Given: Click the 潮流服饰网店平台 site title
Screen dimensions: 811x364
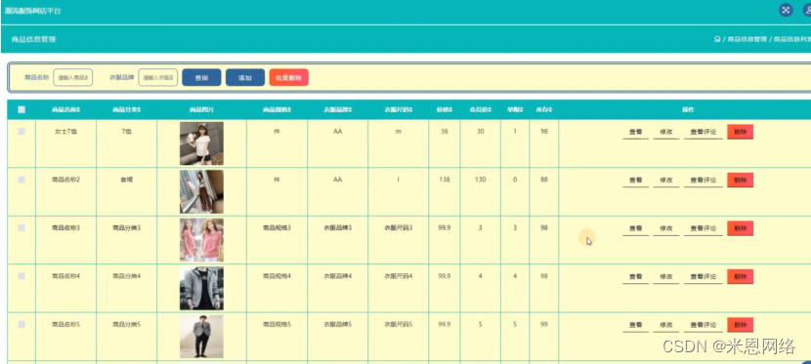Looking at the screenshot, I should coord(32,11).
